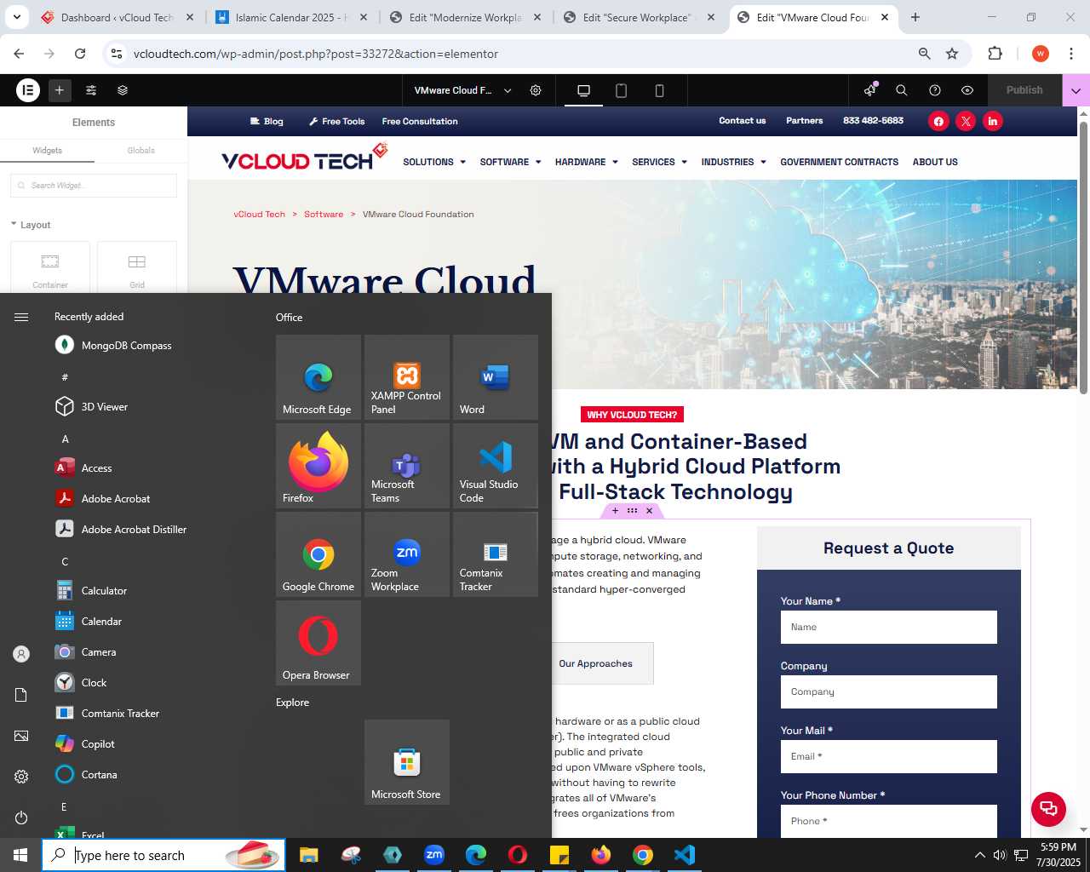Expand the Hardware menu
Viewport: 1090px width, 872px height.
(587, 162)
